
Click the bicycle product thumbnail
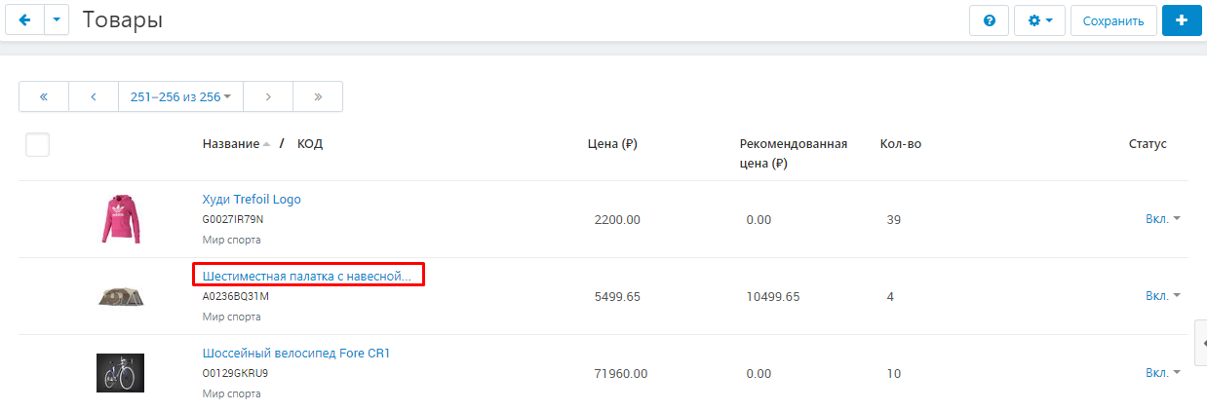point(121,373)
